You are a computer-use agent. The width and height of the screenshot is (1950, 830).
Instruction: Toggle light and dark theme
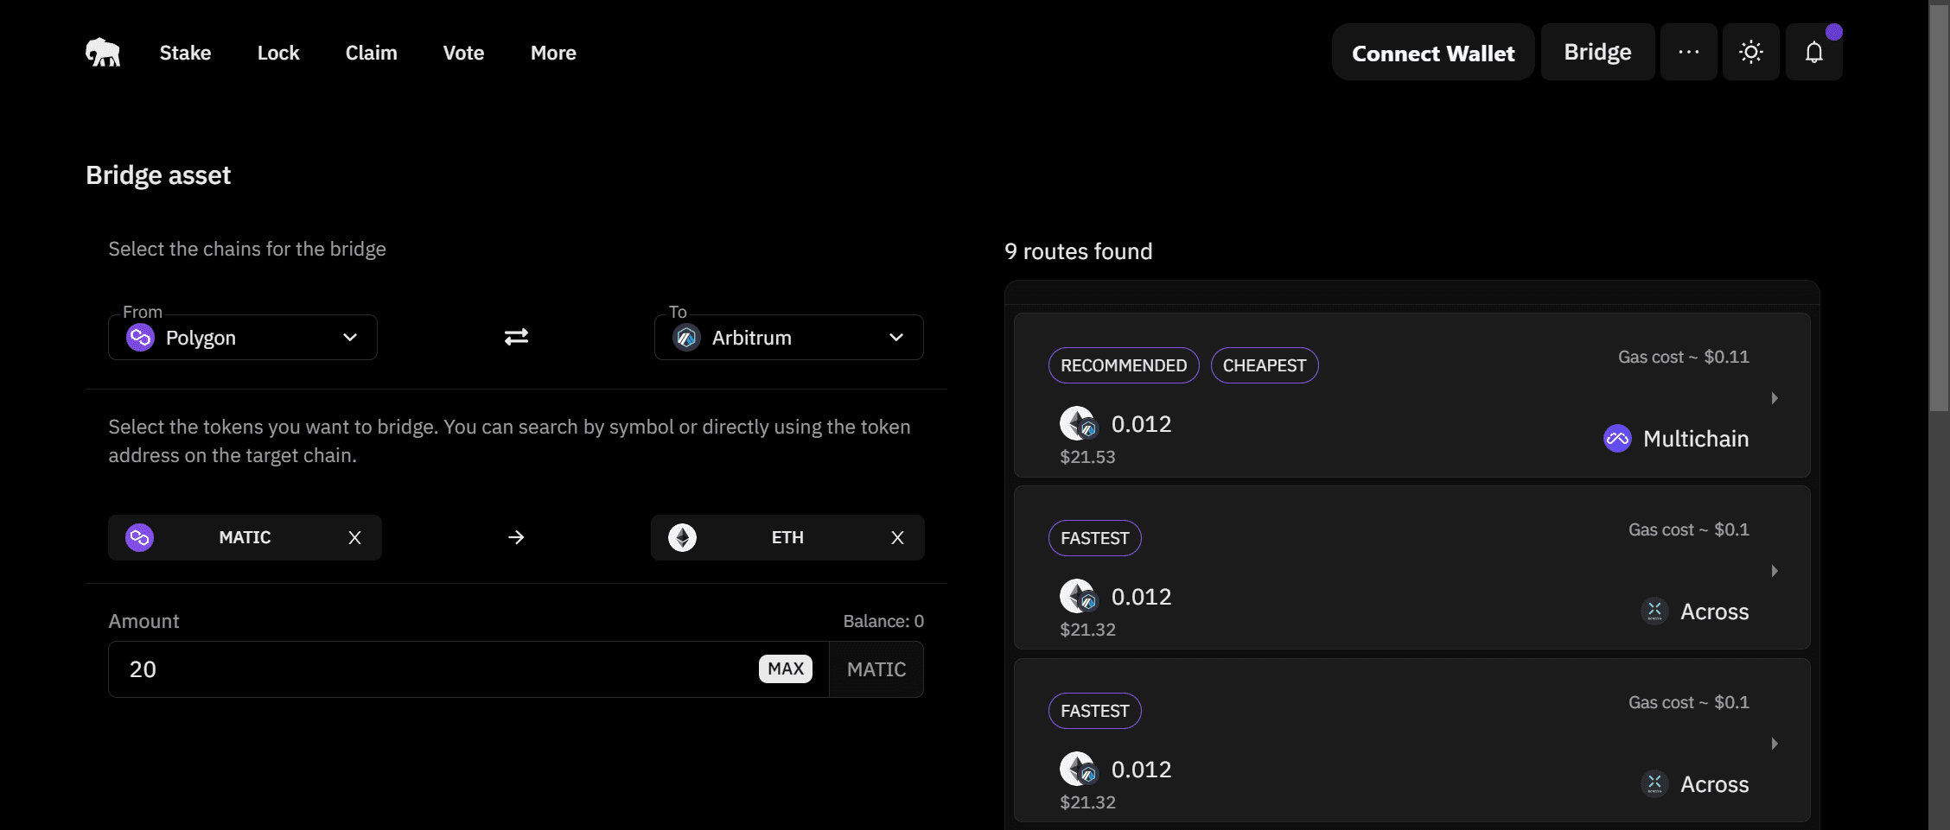pyautogui.click(x=1750, y=53)
